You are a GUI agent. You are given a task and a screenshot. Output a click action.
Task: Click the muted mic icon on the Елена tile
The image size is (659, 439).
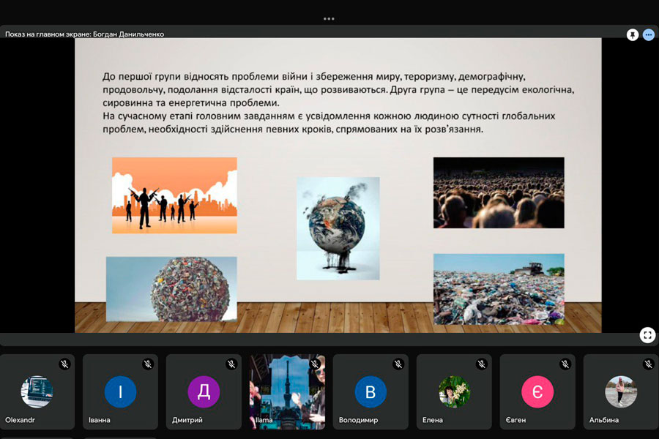(481, 364)
